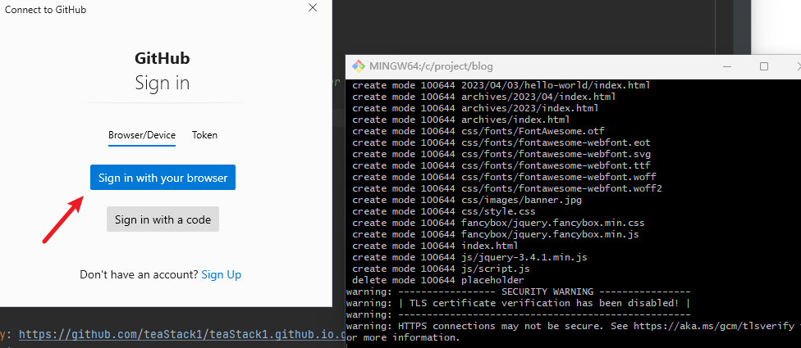Click the 'archives/2023/04/index.html' line
Screen dimensions: 801x348
(x=484, y=97)
